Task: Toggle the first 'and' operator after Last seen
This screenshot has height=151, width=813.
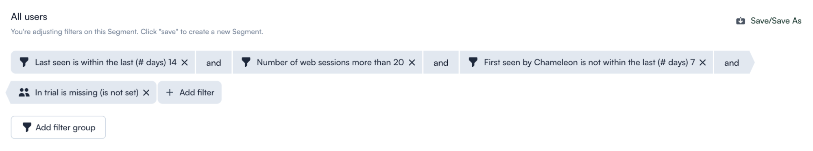Action: (214, 62)
